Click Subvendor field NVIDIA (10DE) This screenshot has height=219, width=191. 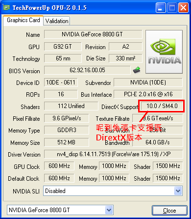[x=148, y=82]
